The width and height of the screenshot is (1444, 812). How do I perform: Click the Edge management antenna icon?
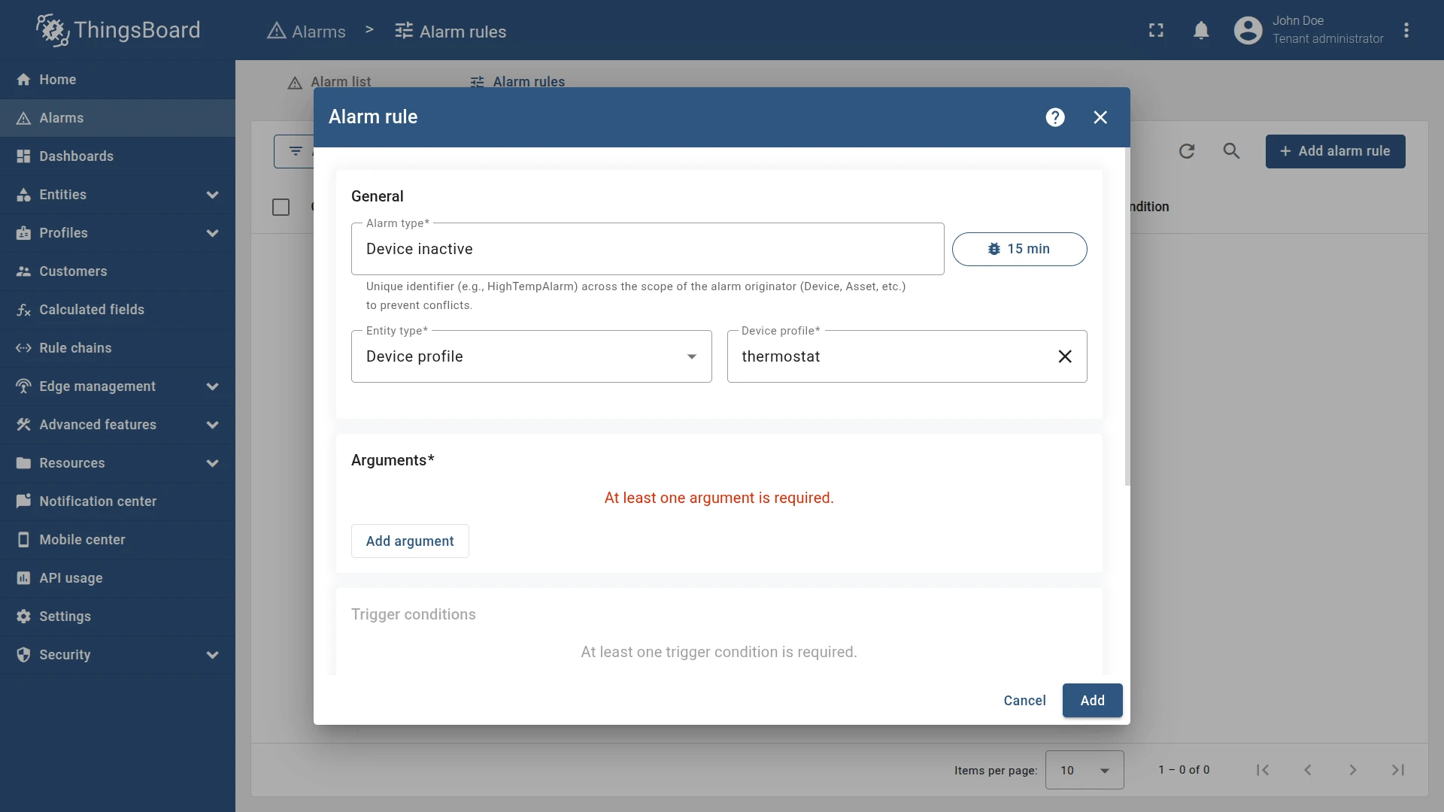(x=23, y=386)
